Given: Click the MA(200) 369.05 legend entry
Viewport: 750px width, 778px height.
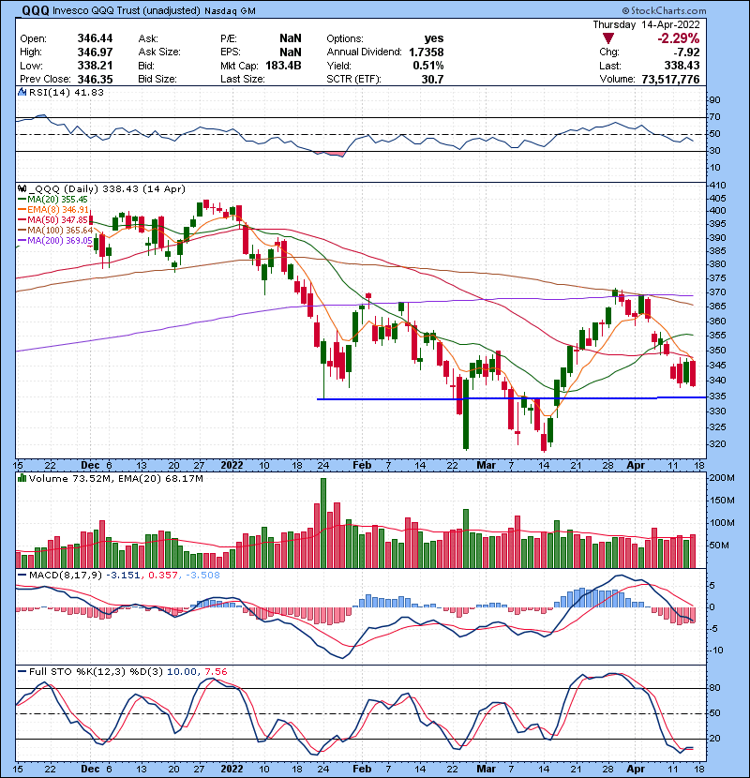Looking at the screenshot, I should tap(55, 241).
